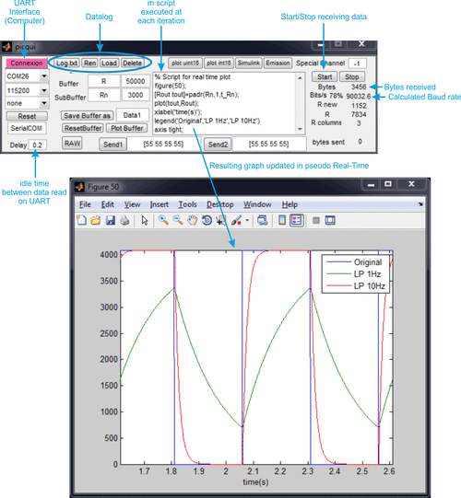Click the Special channel -1 field
The height and width of the screenshot is (498, 461).
tap(357, 64)
